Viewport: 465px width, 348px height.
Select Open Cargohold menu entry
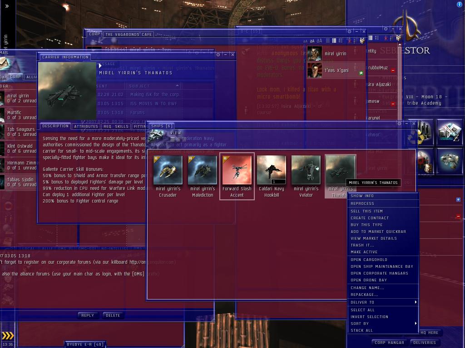(x=383, y=260)
